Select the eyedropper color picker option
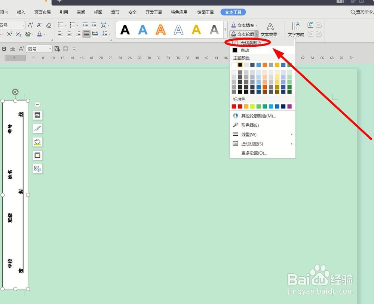The width and height of the screenshot is (374, 304). point(263,125)
